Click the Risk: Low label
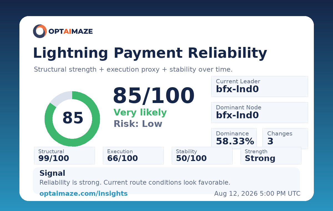 pyautogui.click(x=138, y=124)
